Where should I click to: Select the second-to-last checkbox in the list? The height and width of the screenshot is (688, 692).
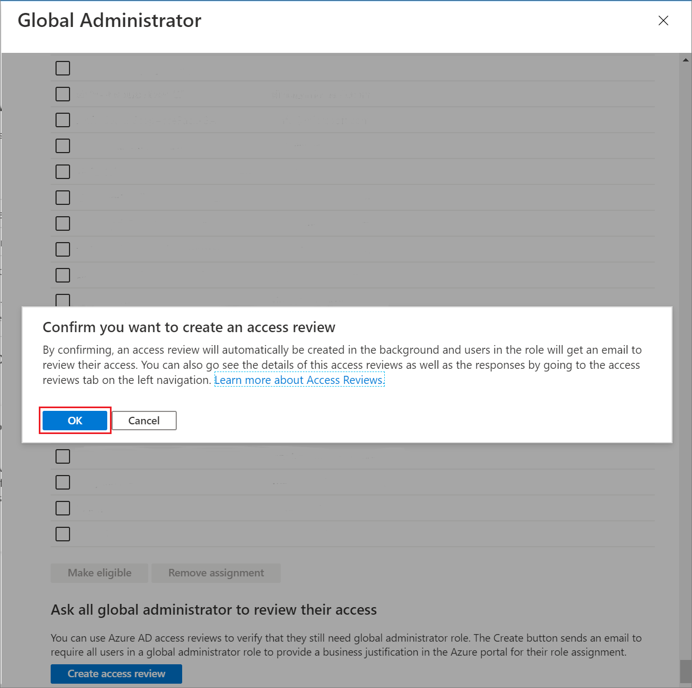[x=63, y=508]
